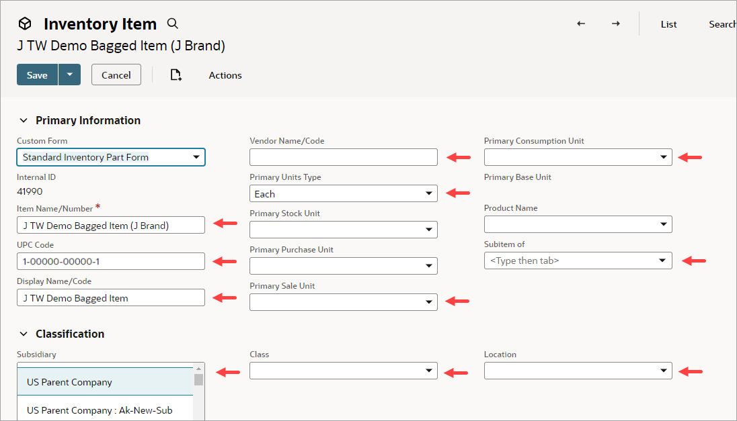Open the Primary Purchase Unit dropdown
This screenshot has width=737, height=421.
click(x=344, y=266)
